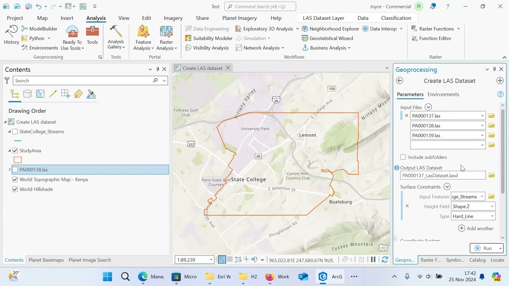Run the Create LAS Dataset tool
The image size is (509, 286).
click(x=484, y=248)
